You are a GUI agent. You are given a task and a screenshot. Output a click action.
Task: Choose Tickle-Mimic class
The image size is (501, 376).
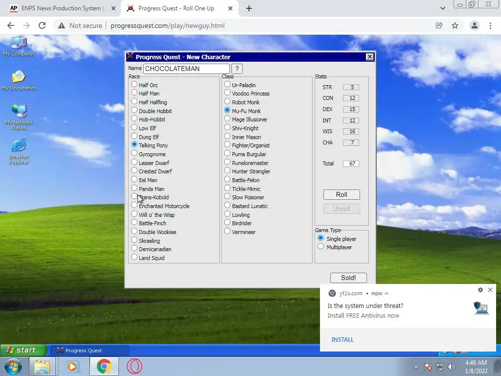click(227, 188)
